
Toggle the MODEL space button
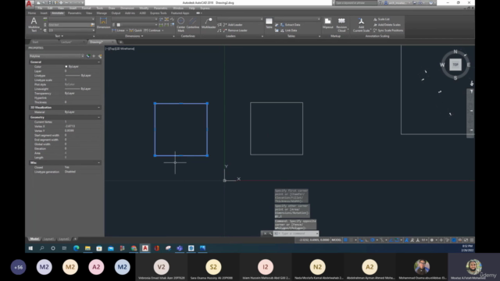click(x=336, y=240)
